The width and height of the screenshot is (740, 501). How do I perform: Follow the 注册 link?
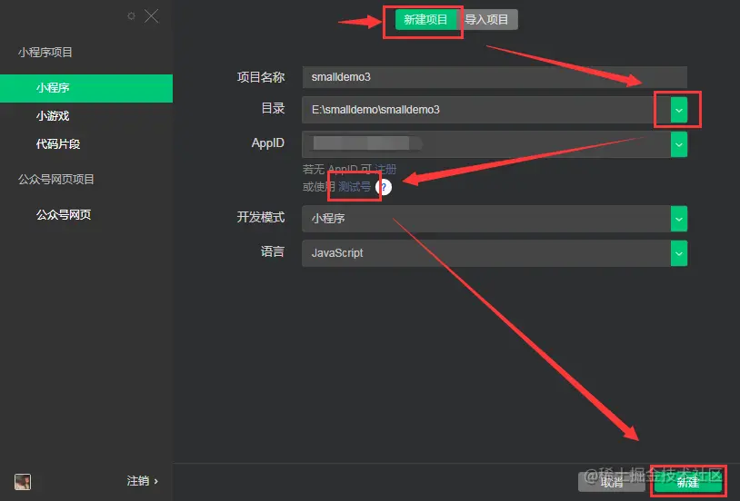(385, 169)
